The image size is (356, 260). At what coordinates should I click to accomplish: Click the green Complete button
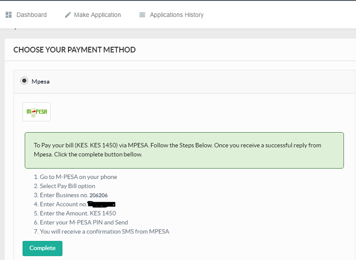click(42, 248)
